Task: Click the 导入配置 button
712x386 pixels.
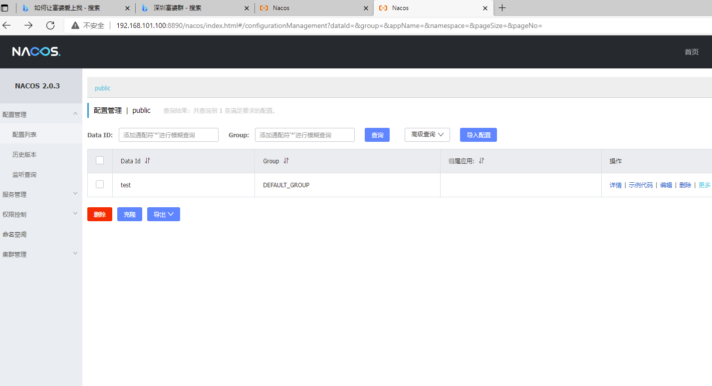Action: click(x=478, y=135)
